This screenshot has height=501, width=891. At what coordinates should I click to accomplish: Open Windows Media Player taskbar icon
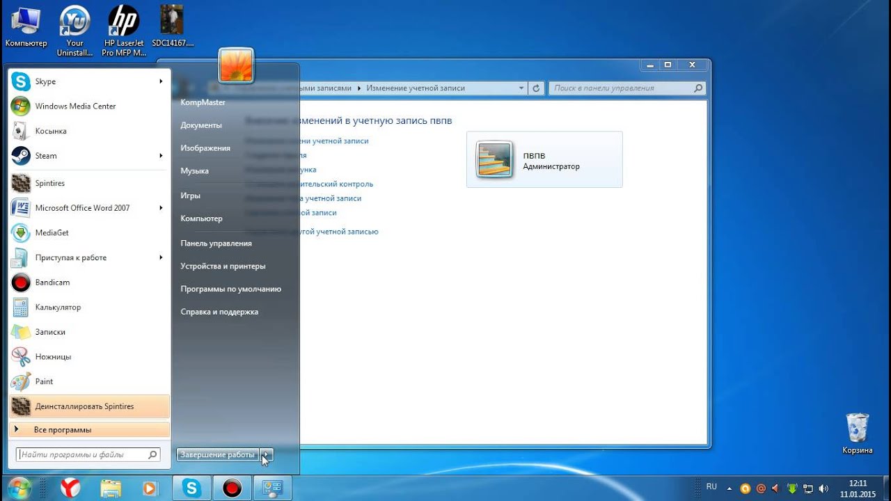point(149,487)
